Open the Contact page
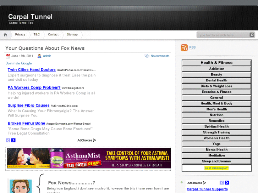The height and width of the screenshot is (193, 258). tap(53, 34)
